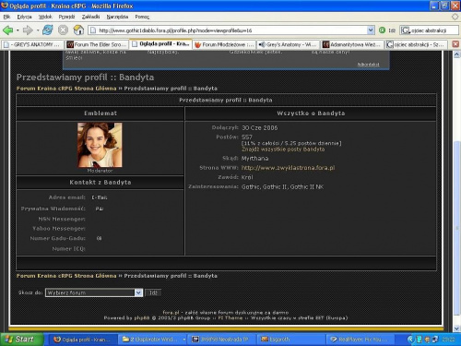Click the phpBB link in footer
The height and width of the screenshot is (346, 461).
pyautogui.click(x=142, y=317)
